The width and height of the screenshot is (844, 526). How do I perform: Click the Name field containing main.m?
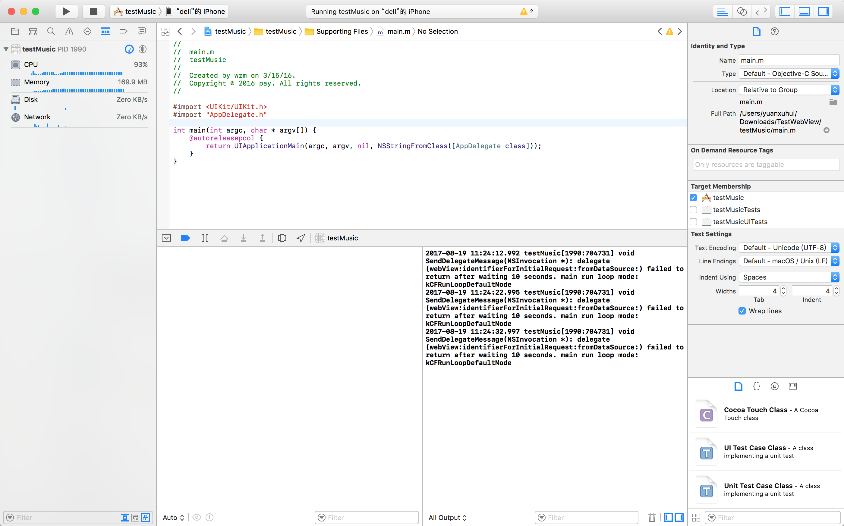click(789, 60)
